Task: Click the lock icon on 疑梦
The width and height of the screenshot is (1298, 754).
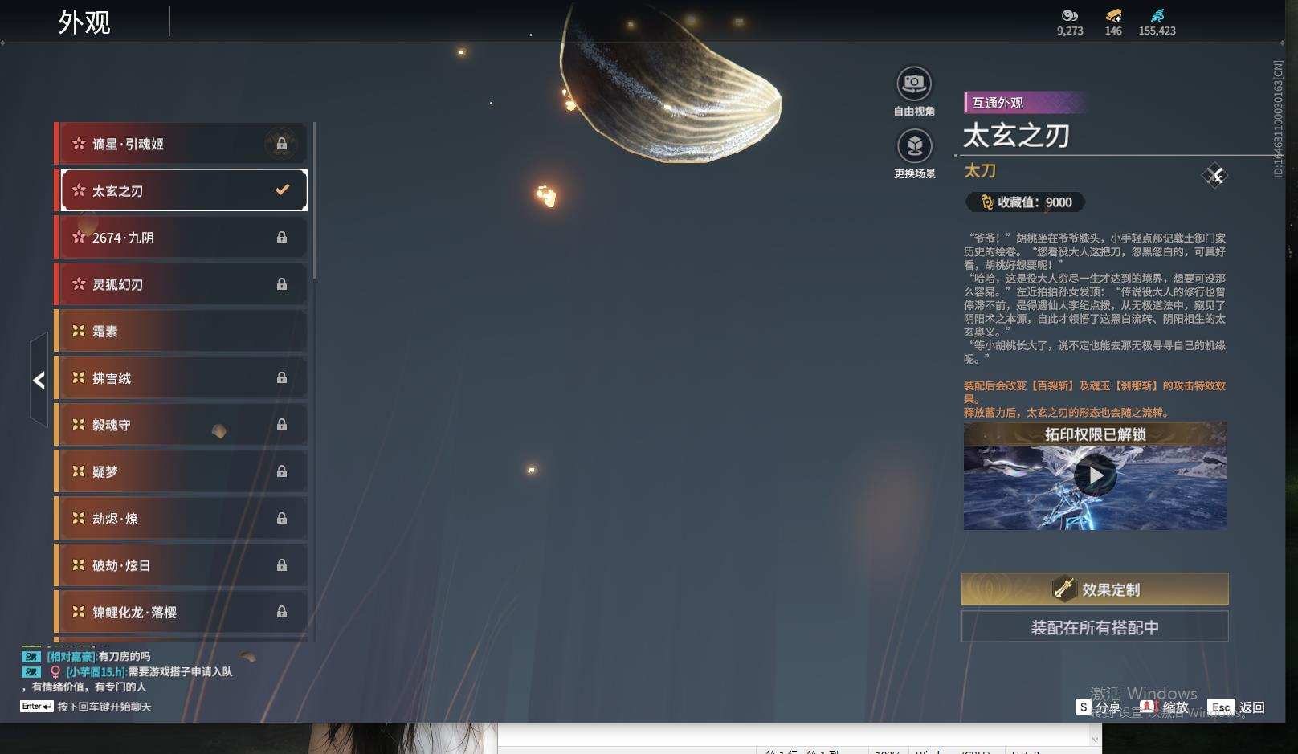Action: click(282, 471)
